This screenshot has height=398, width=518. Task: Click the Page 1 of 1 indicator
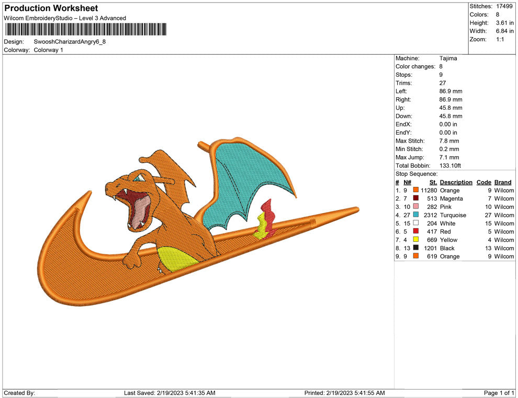[499, 393]
